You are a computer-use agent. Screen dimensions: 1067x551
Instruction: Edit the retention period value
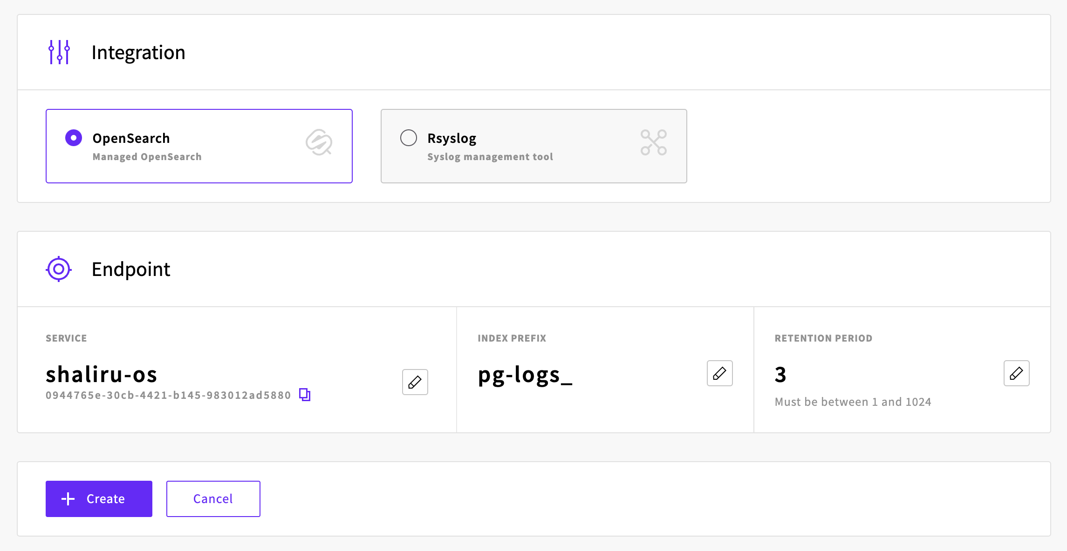[1017, 373]
